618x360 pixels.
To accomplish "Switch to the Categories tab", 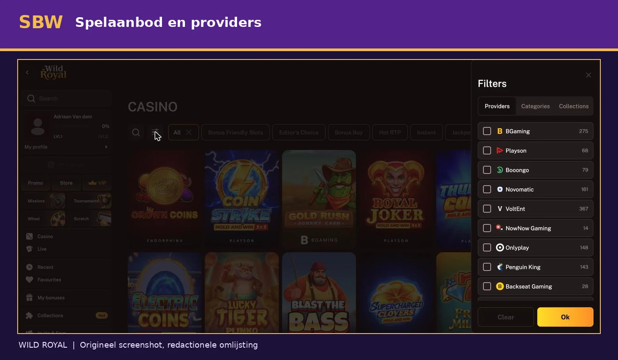I will tap(535, 106).
